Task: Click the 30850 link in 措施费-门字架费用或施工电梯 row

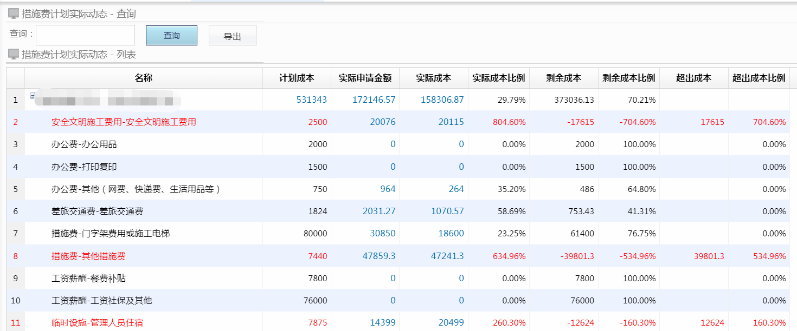Action: (383, 233)
